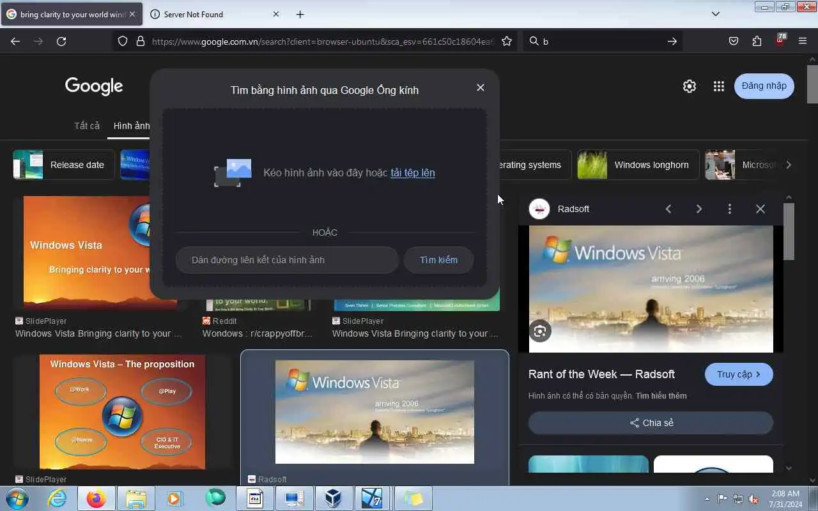This screenshot has width=818, height=511.
Task: Go to Google home via logo
Action: (x=94, y=86)
